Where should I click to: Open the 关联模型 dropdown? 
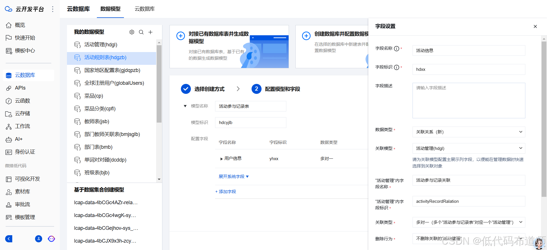tap(469, 148)
